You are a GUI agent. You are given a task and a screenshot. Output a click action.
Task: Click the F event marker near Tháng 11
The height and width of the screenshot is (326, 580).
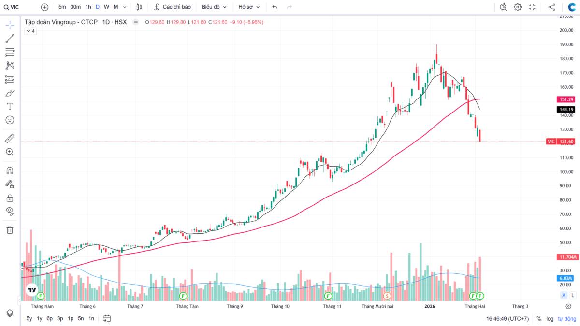(328, 295)
